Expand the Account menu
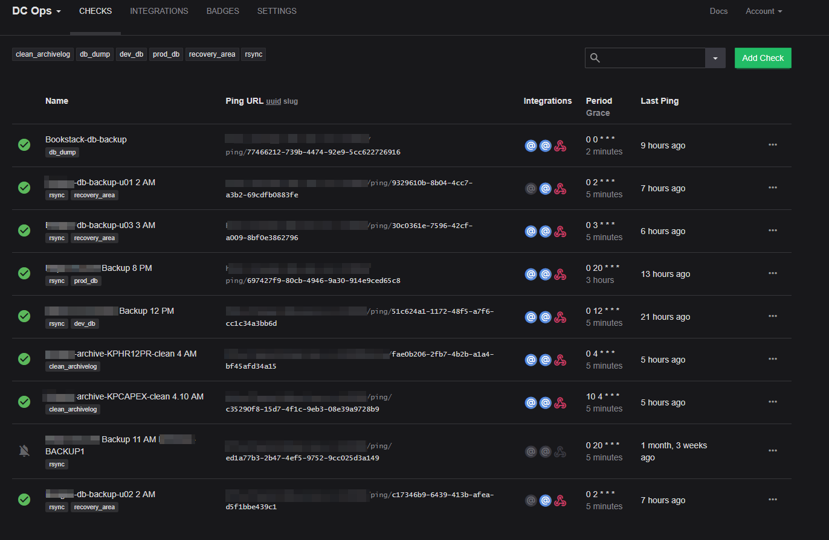Screen dimensions: 829x540 point(764,11)
